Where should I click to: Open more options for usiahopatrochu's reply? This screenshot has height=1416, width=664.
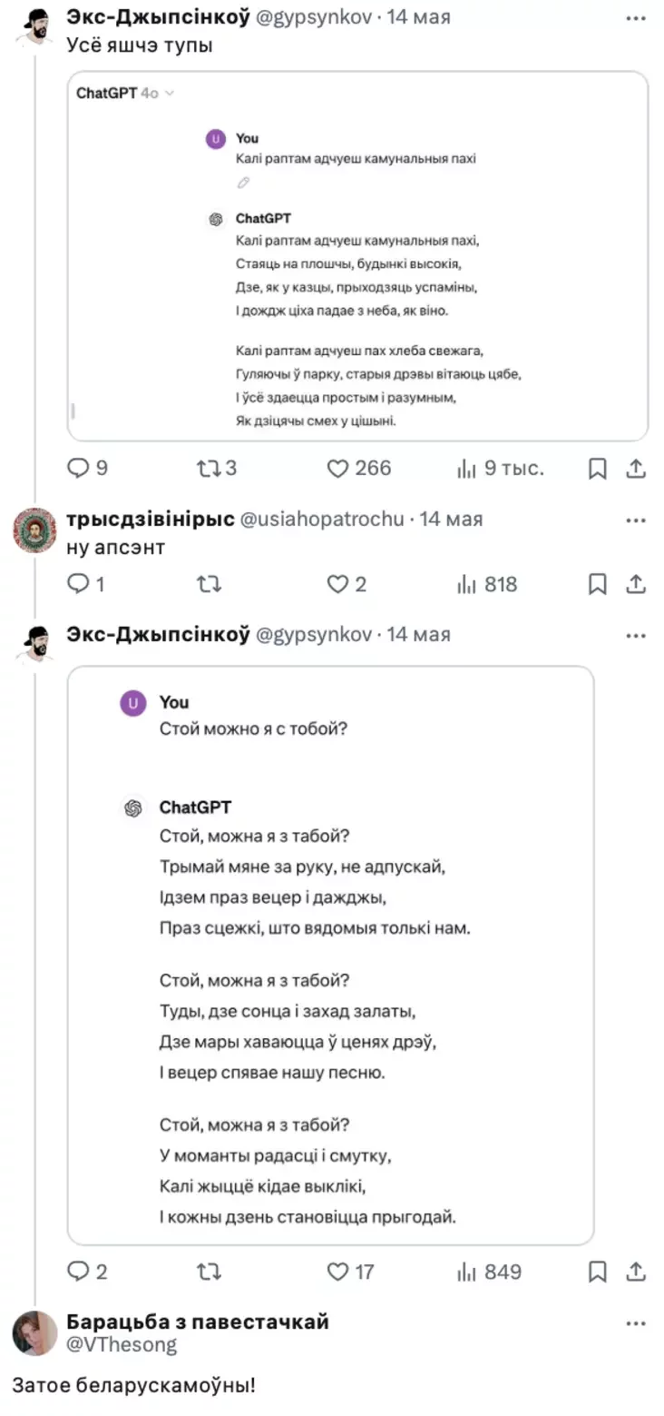point(636,520)
